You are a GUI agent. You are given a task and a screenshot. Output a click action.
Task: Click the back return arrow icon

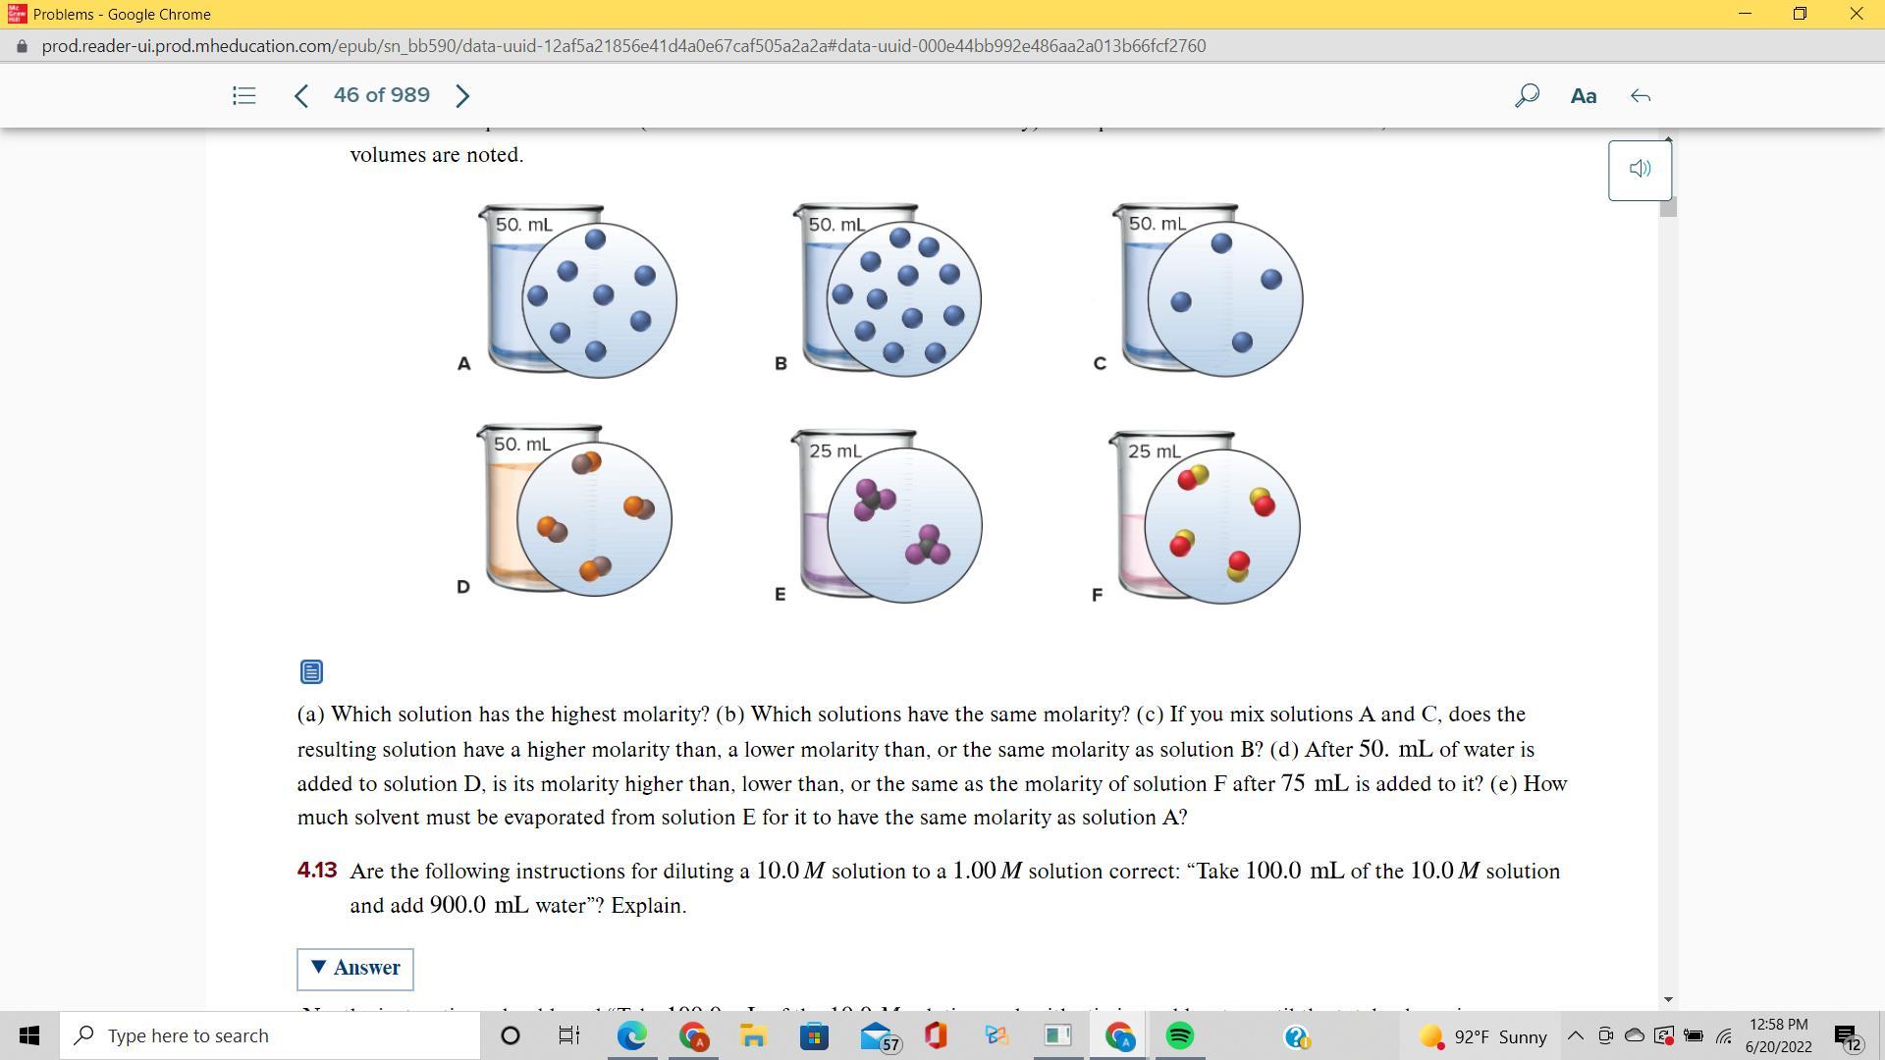pyautogui.click(x=1640, y=95)
